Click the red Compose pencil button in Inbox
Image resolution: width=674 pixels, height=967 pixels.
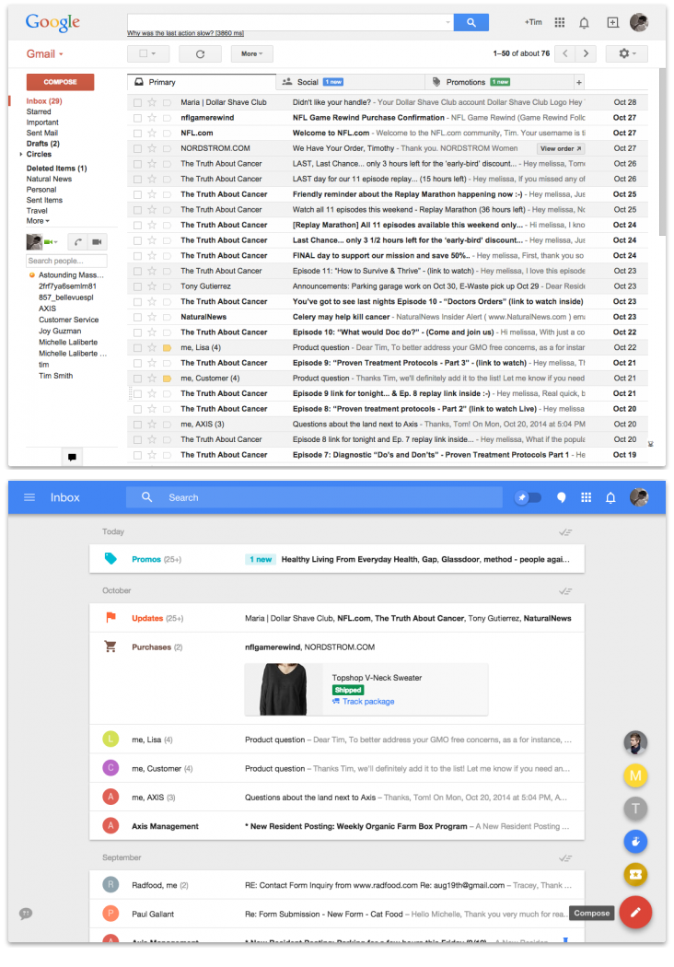[635, 913]
